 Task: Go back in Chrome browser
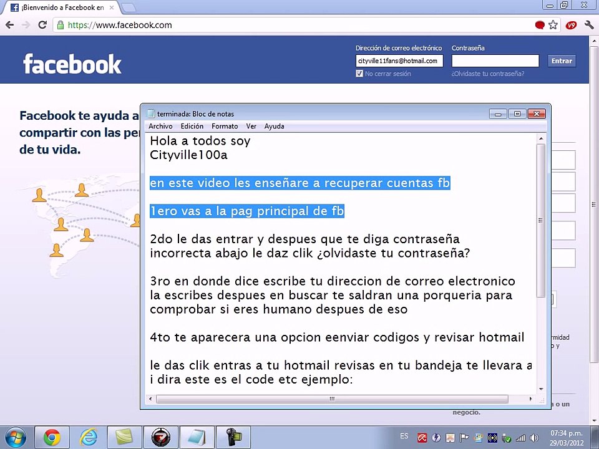click(9, 25)
